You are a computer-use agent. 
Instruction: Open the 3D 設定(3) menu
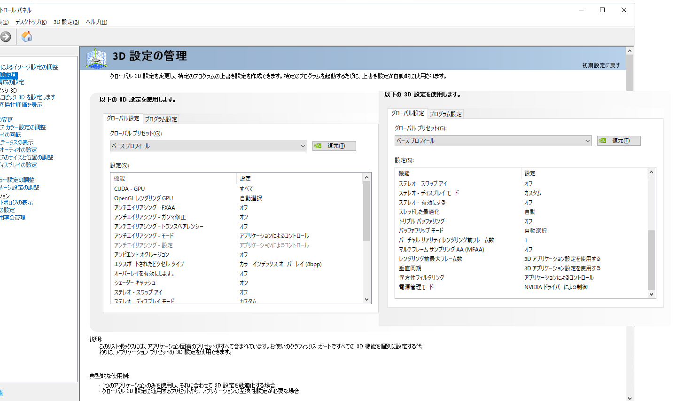point(66,22)
